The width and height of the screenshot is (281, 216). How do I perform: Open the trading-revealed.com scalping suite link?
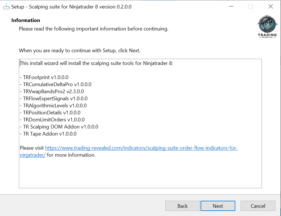141,148
